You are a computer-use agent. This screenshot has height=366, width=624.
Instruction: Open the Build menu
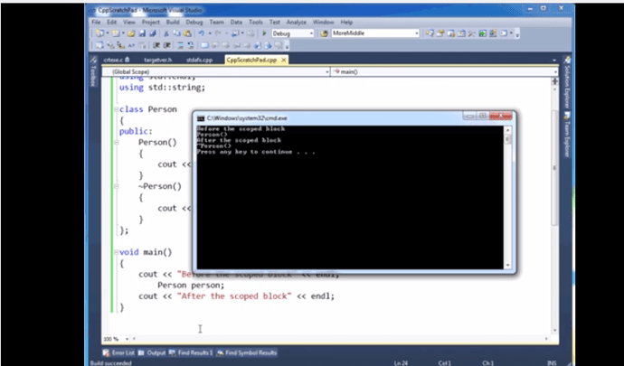pos(173,23)
